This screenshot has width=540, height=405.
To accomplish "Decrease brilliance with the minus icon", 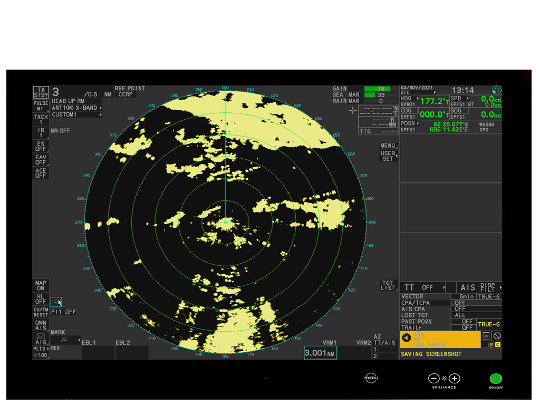I will tap(433, 379).
